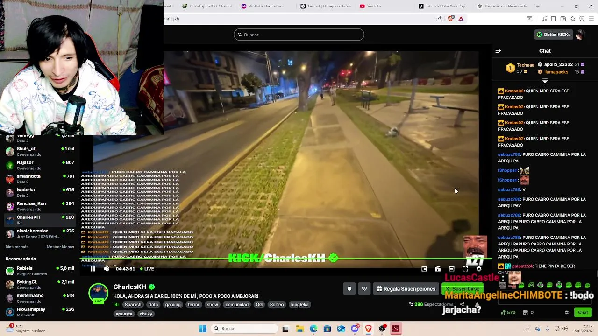Open Ronchas_Kun channel in sidebar
The image size is (598, 336).
click(x=40, y=206)
